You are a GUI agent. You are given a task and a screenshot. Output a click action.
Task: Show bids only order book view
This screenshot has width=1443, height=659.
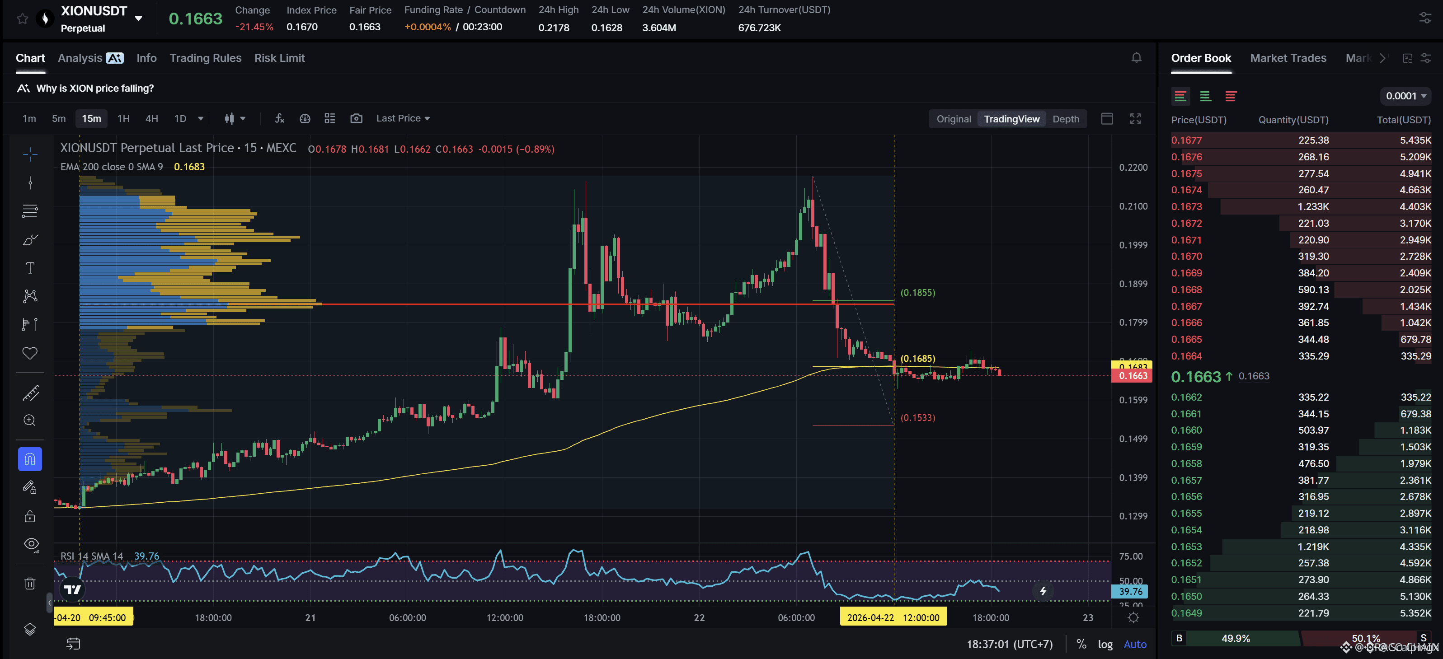1205,96
